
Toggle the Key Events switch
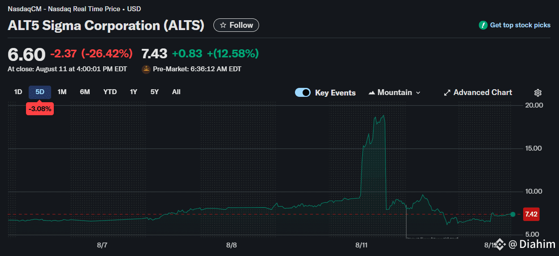303,93
